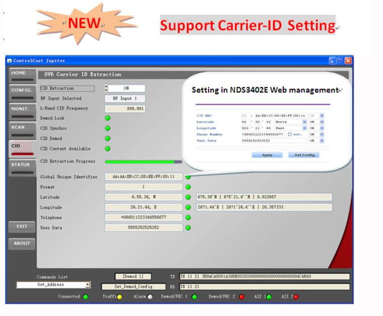Open the HOME sidebar tab

pyautogui.click(x=22, y=75)
